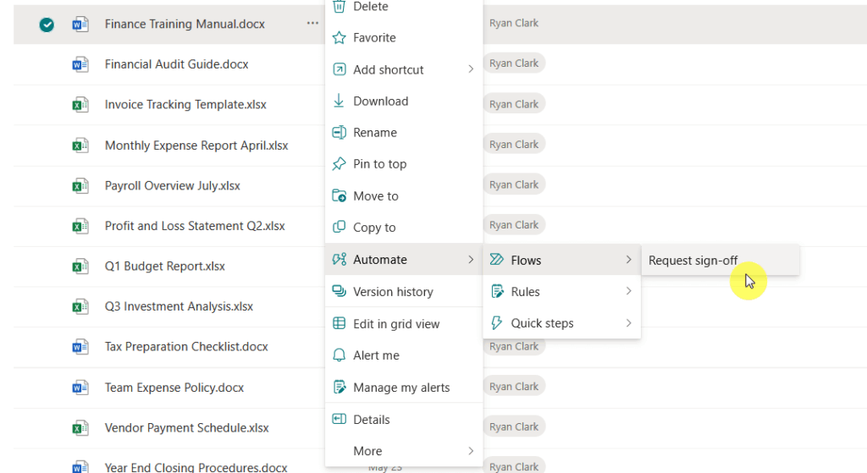
Task: Click Excel icon of Vendor Payment Schedule.xlsx
Action: pyautogui.click(x=80, y=427)
